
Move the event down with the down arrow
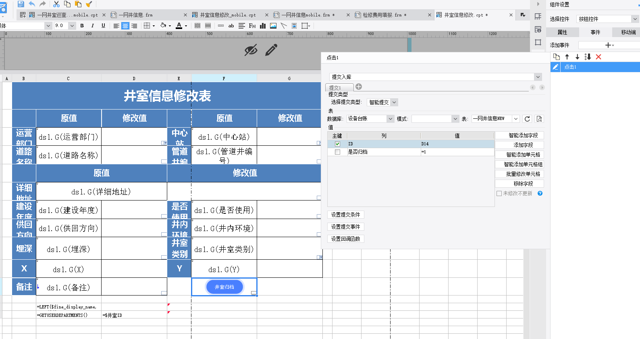[x=577, y=57]
